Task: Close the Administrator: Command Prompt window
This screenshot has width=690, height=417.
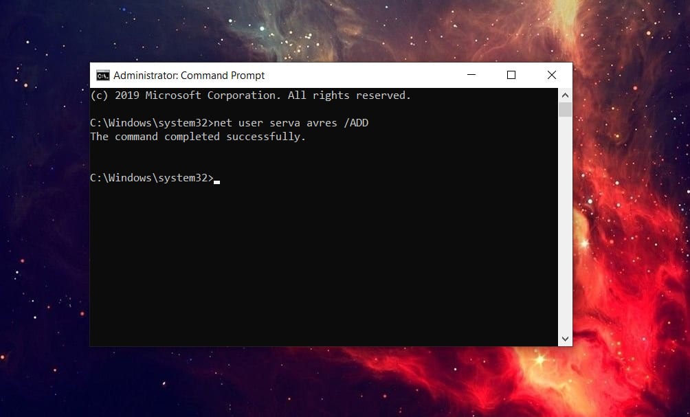Action: (x=552, y=75)
